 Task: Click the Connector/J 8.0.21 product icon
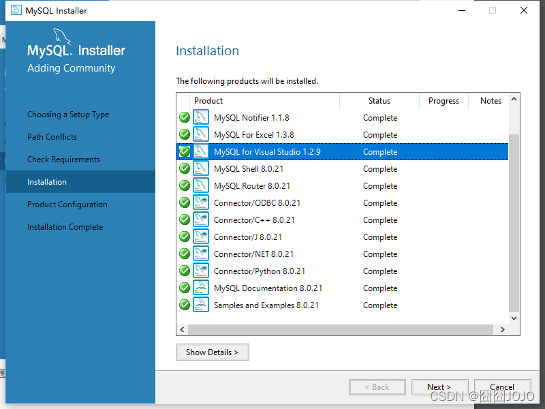(x=201, y=237)
